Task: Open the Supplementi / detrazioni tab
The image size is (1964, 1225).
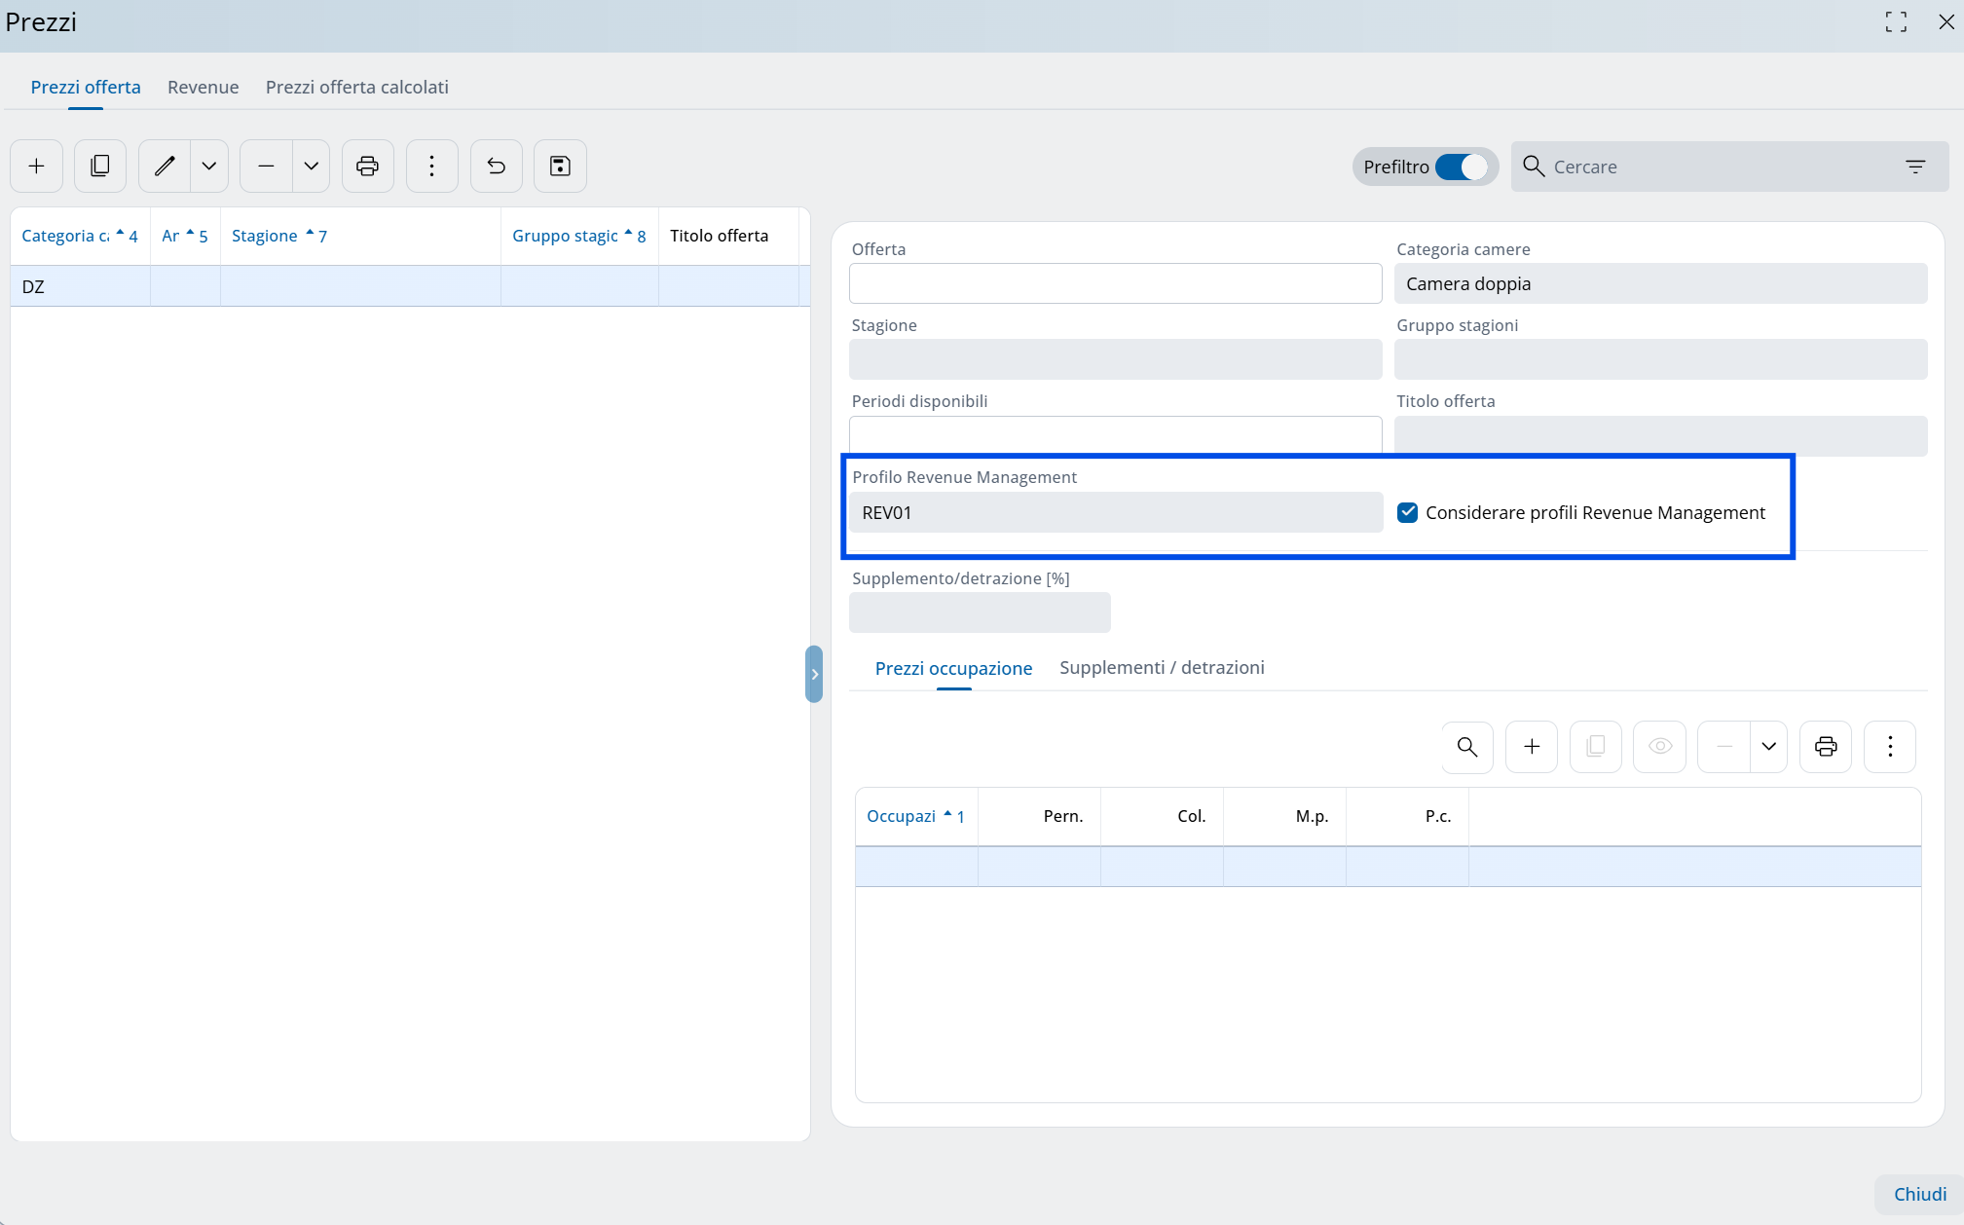Action: (1162, 667)
